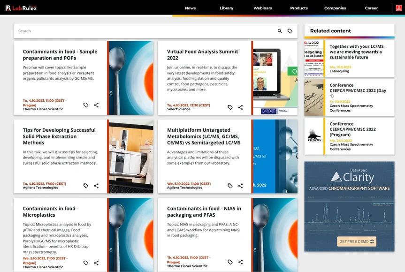Click lab instrument thumbnail on Solid Phase Extraction card

[x=131, y=156]
